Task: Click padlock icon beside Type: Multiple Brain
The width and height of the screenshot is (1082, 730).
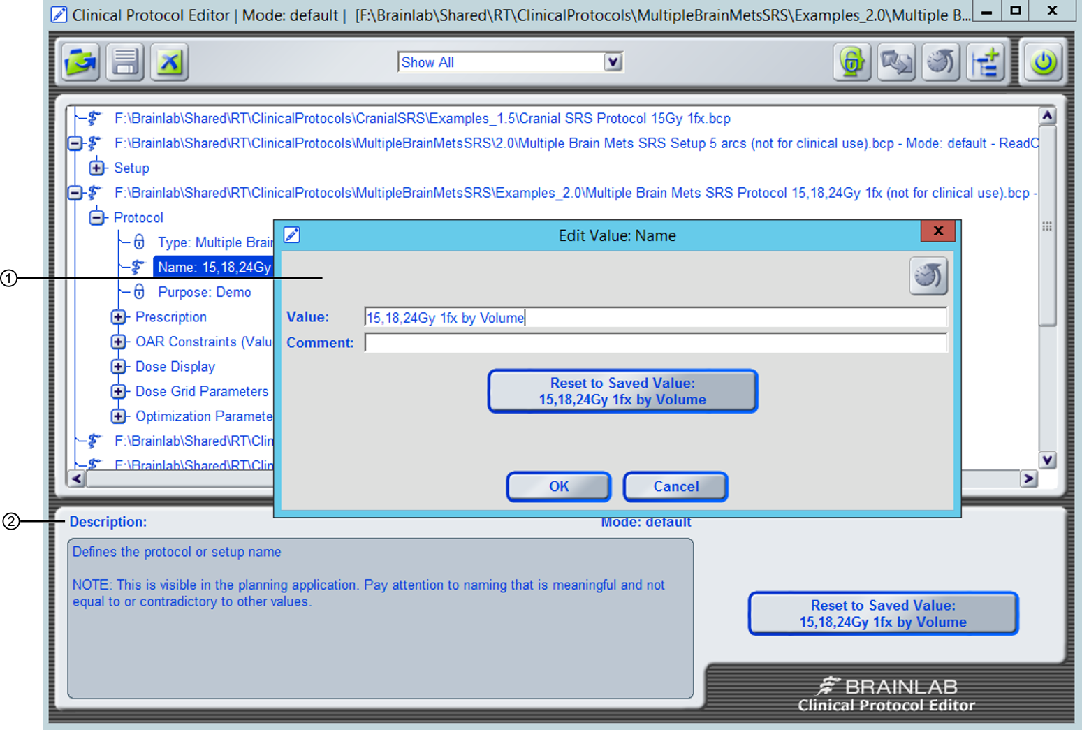Action: click(139, 242)
